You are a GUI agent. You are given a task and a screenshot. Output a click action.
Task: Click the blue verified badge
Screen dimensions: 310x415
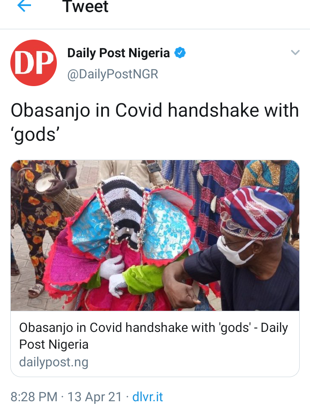pos(180,53)
